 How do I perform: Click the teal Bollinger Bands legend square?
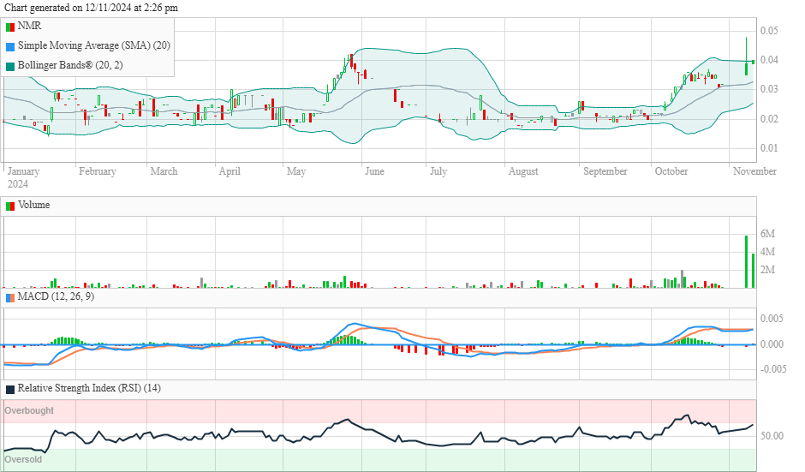[x=10, y=65]
